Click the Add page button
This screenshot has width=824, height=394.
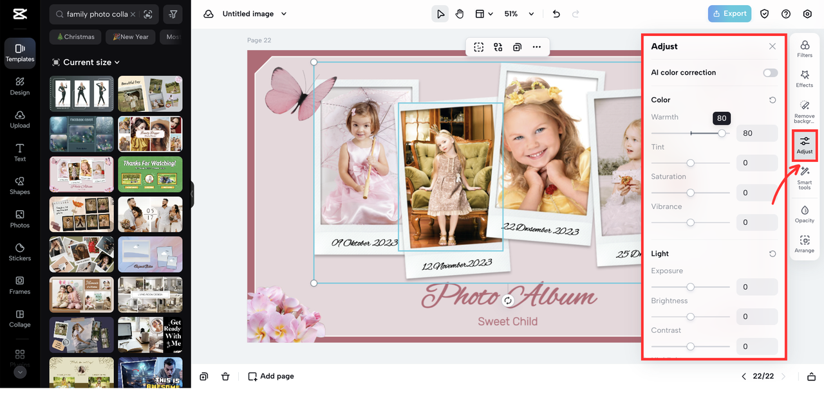[x=271, y=376]
